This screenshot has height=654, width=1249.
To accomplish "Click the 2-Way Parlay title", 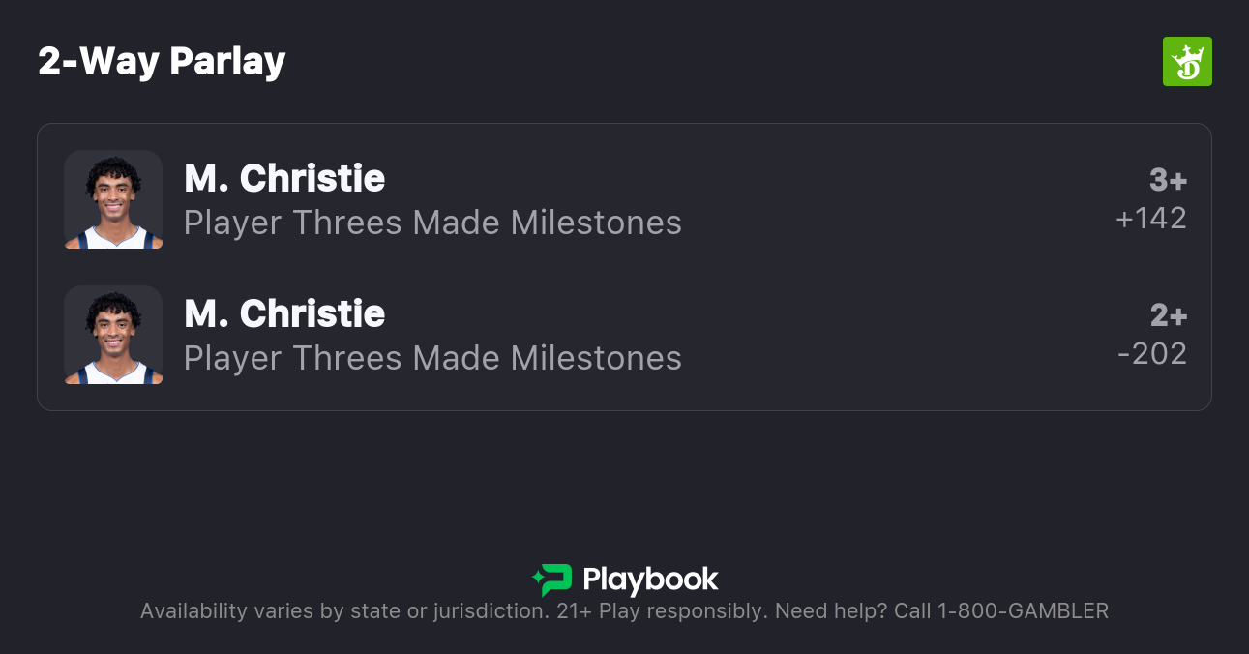I will pos(162,62).
